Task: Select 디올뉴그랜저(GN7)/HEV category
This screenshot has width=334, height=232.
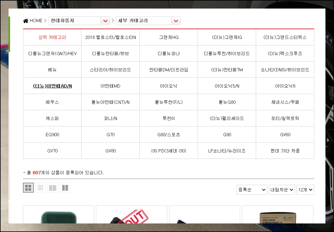Action: (52, 53)
